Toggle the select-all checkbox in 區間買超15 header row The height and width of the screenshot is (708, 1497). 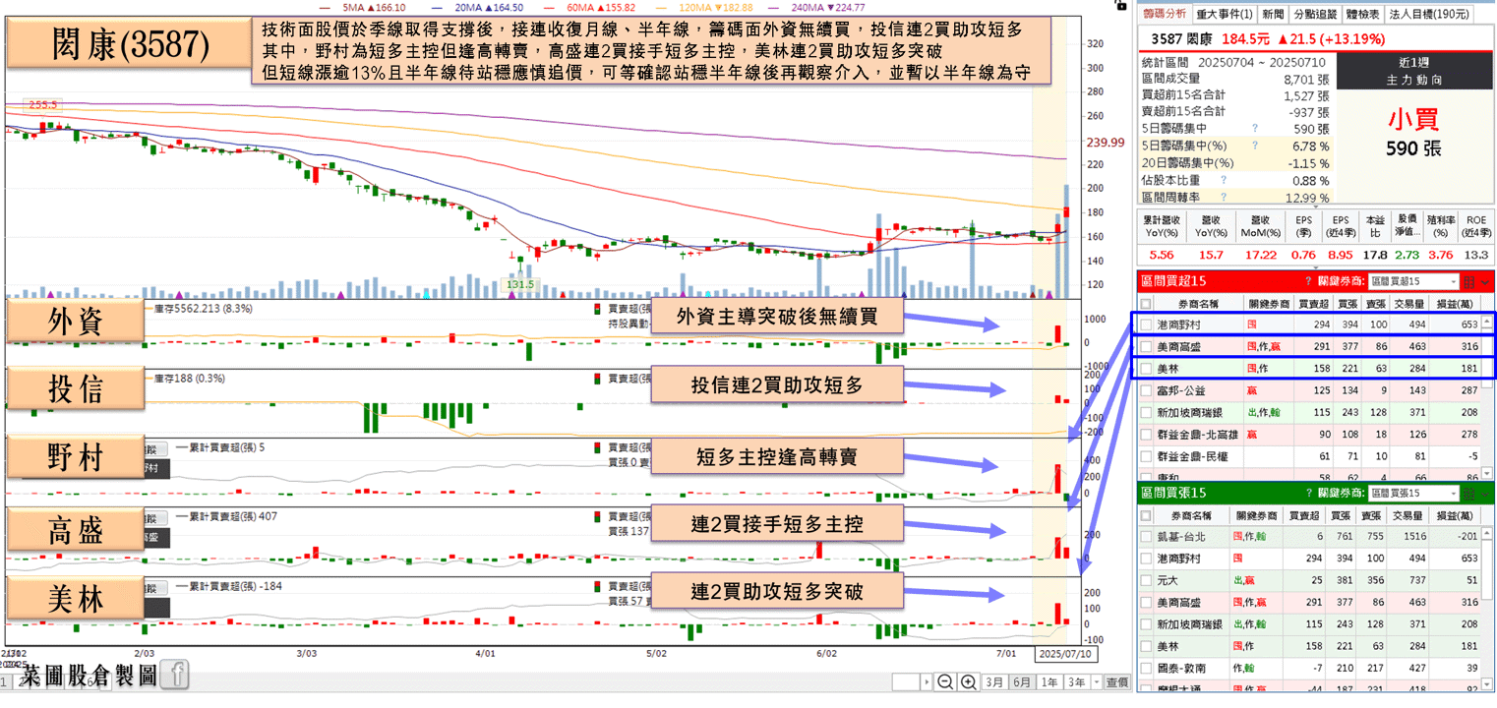[1146, 304]
